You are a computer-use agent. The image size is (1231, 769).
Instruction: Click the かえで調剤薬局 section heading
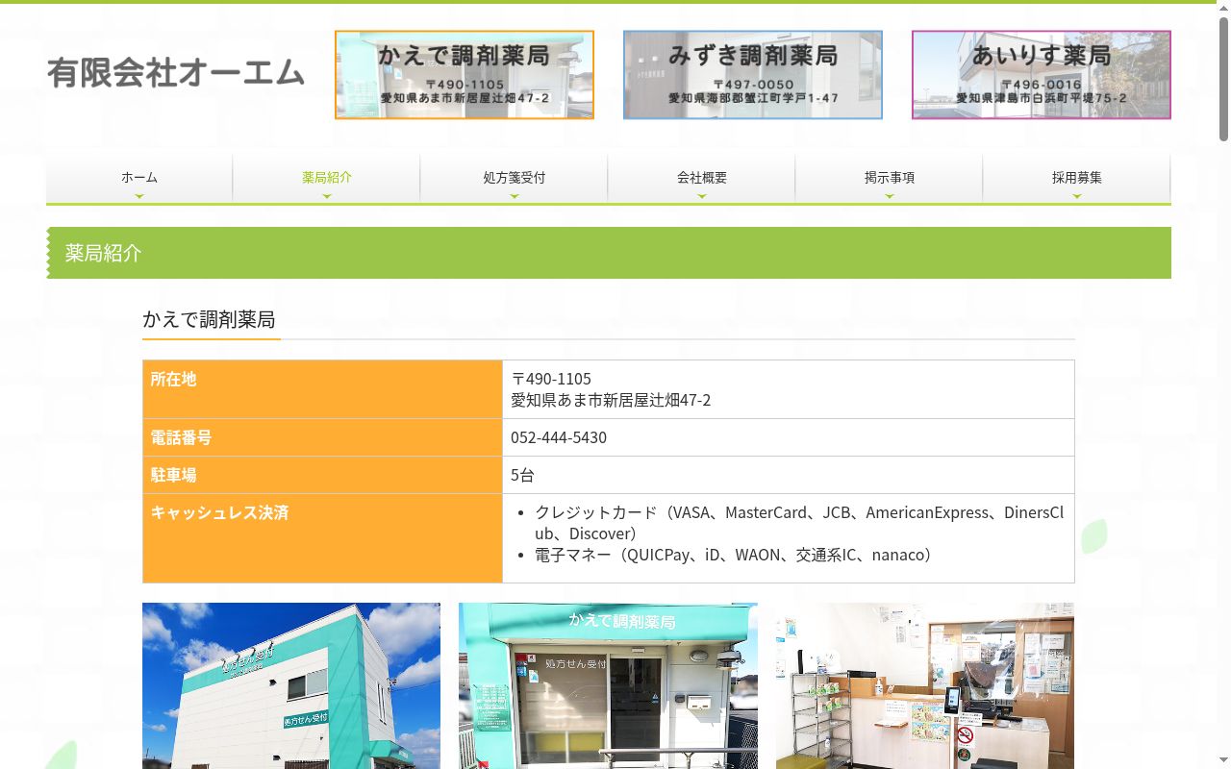tap(209, 320)
